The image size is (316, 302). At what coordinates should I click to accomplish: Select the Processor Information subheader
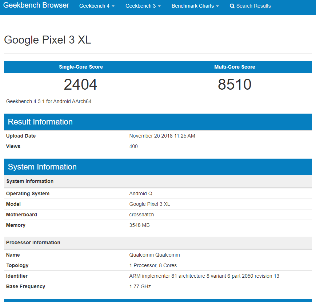[x=158, y=242]
